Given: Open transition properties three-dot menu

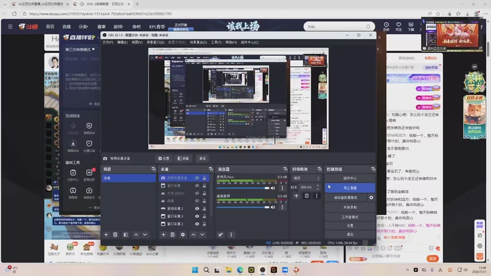Looking at the screenshot, I should point(317,196).
